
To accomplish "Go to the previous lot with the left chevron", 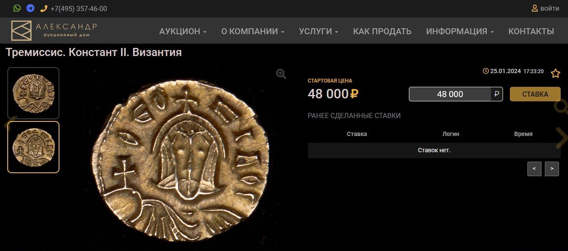I will click(x=6, y=126).
